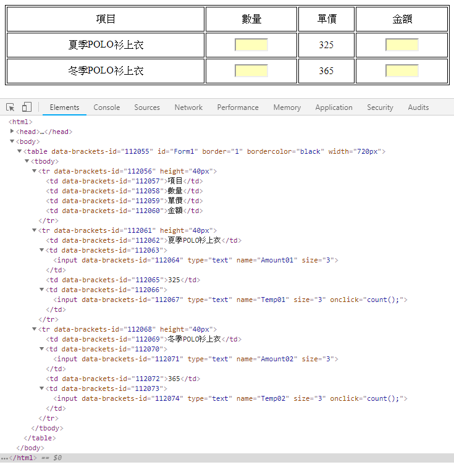Select the input node named Temp01
Image resolution: width=454 pixels, height=470 pixels.
click(x=230, y=300)
